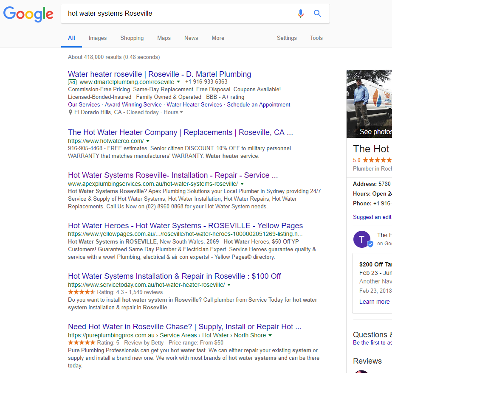491x398 pixels.
Task: Open See photos thumbnail of plumber van
Action: tap(369, 104)
